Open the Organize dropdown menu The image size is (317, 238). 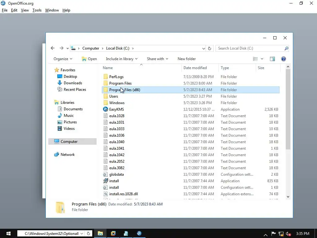coord(63,59)
